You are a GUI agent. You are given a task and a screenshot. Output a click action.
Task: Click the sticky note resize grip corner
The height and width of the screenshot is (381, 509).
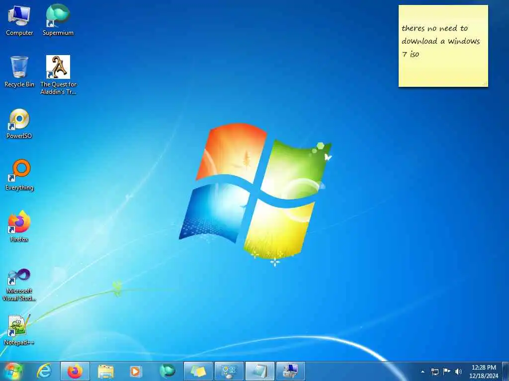485,84
